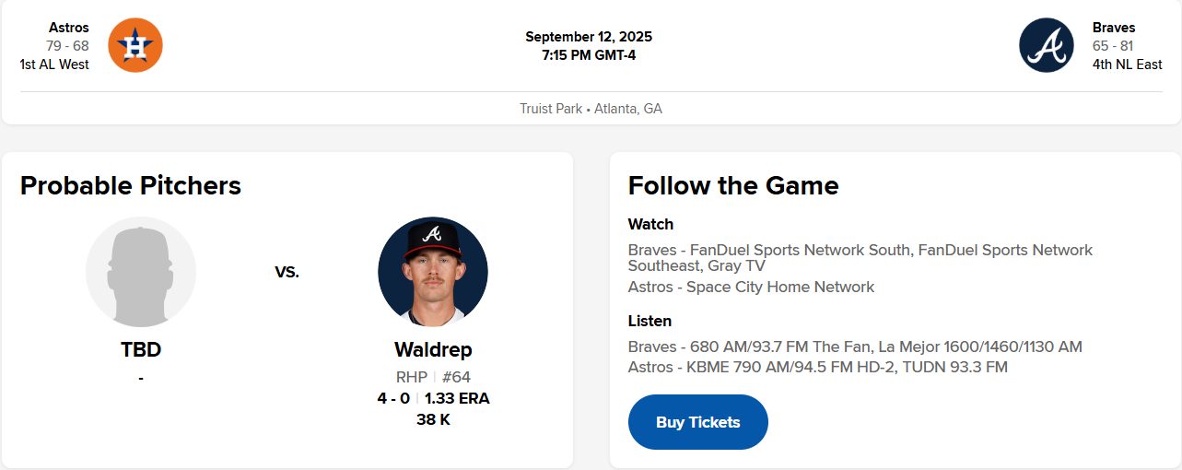Screen dimensions: 1182x470
Task: Select the Waldrep pitcher name
Action: (433, 350)
